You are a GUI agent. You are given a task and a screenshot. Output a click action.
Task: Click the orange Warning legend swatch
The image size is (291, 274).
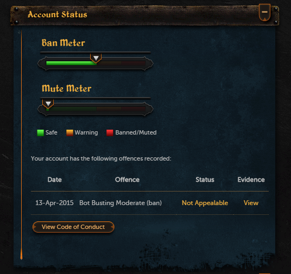tap(69, 133)
